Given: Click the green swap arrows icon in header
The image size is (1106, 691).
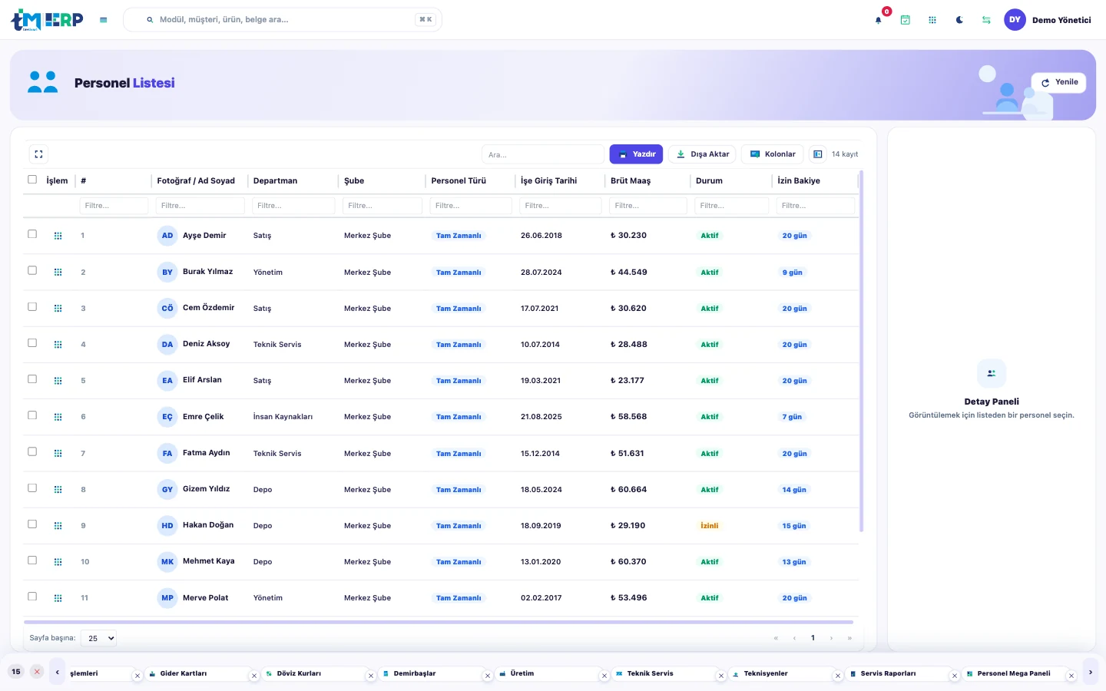Looking at the screenshot, I should (x=986, y=20).
